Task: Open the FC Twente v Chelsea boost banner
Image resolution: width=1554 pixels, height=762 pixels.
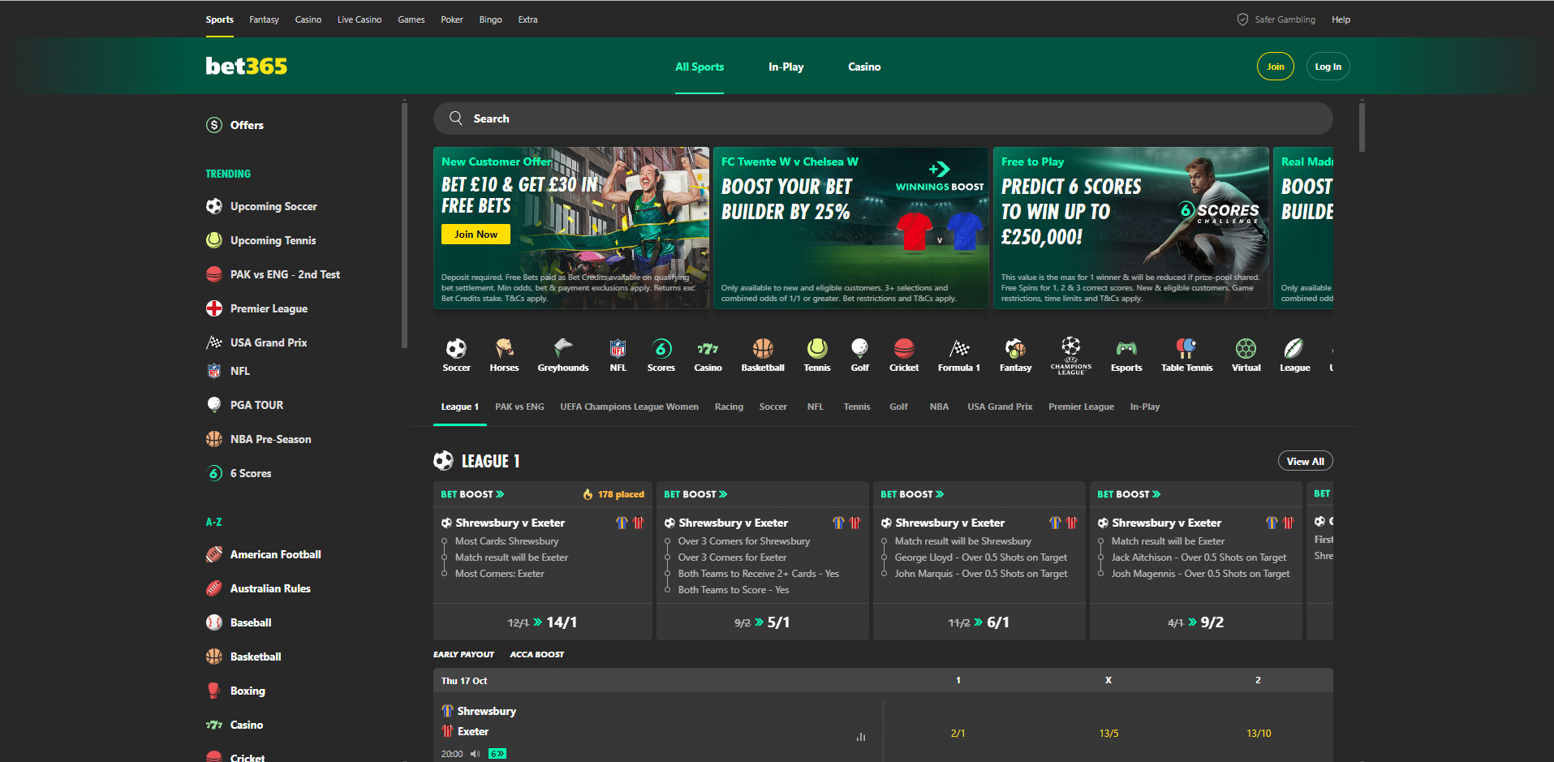Action: [851, 228]
